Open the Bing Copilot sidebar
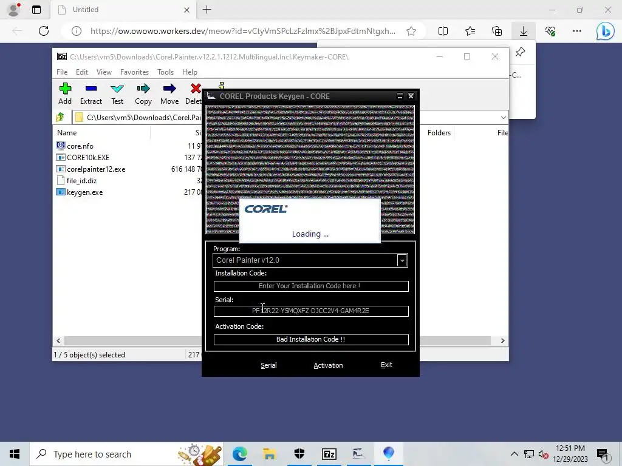The height and width of the screenshot is (466, 622). click(606, 31)
